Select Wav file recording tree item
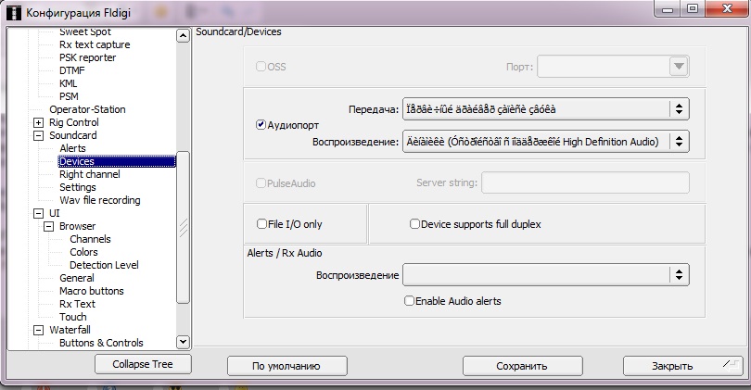The width and height of the screenshot is (751, 390). 99,200
